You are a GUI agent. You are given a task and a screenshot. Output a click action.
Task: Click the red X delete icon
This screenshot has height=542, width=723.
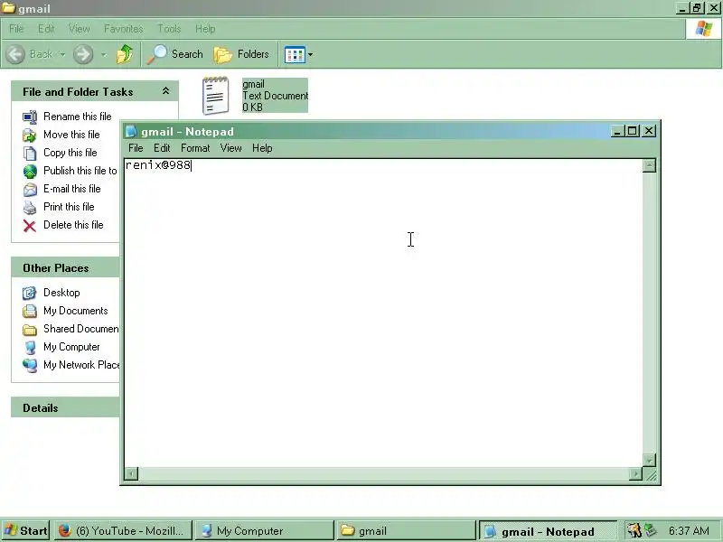[x=30, y=225]
